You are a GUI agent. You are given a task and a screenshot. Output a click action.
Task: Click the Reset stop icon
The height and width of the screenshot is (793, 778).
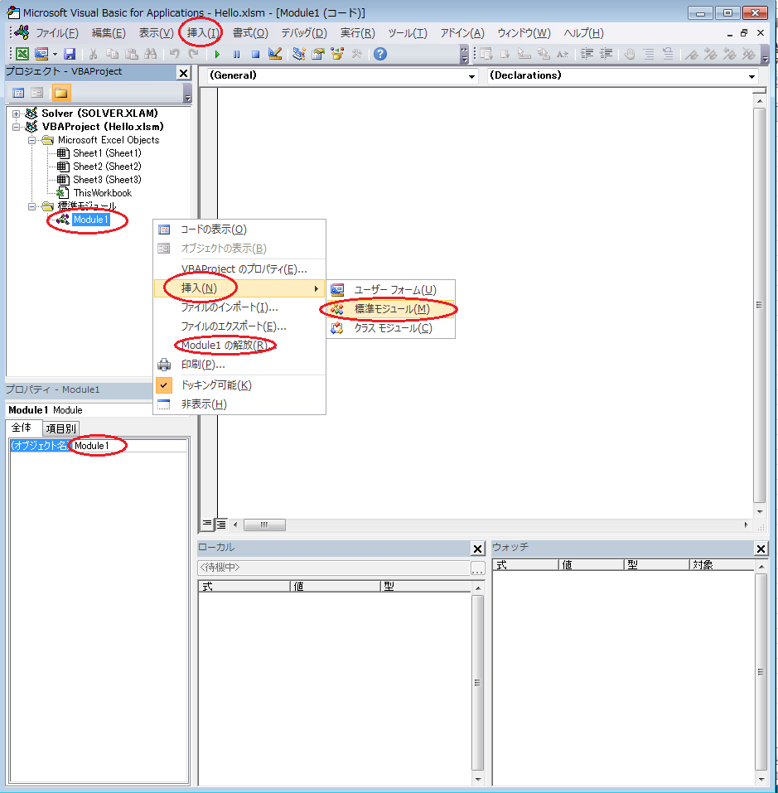[x=256, y=54]
